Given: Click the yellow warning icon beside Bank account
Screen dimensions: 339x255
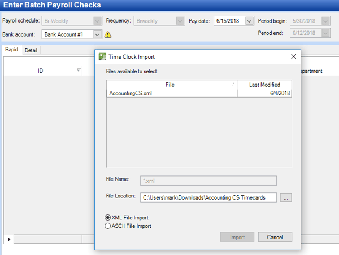Looking at the screenshot, I should [x=107, y=34].
